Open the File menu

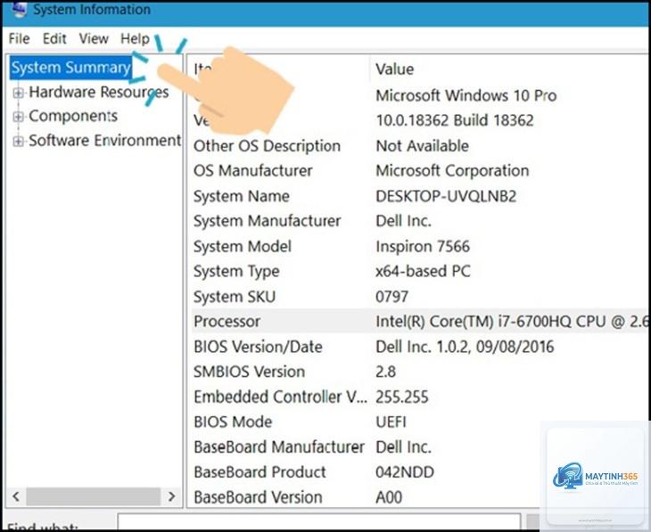(x=19, y=38)
